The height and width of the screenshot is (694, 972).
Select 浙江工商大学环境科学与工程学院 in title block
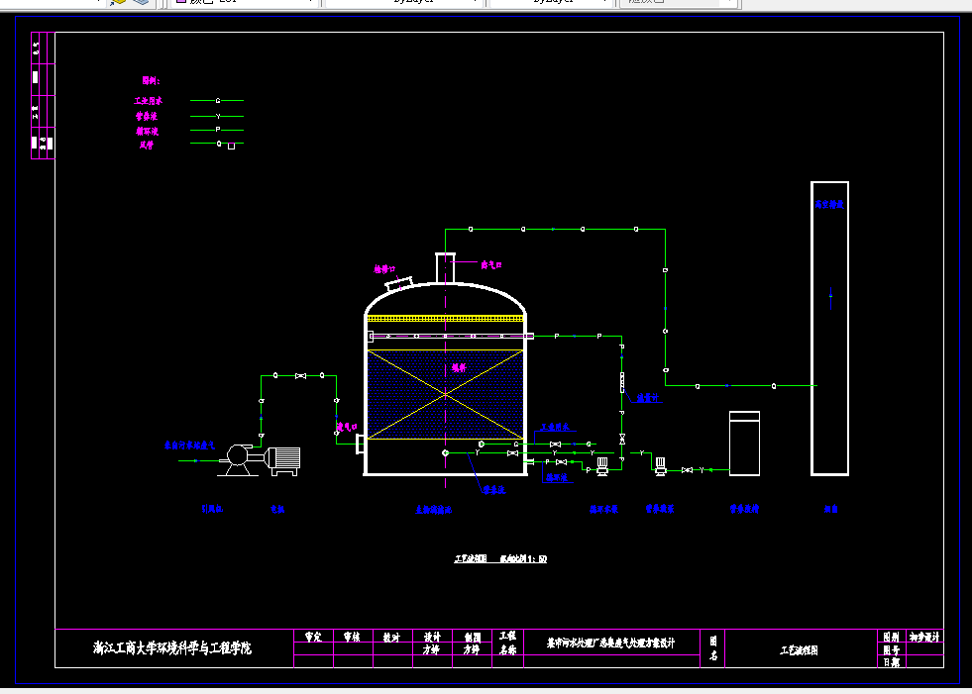[x=172, y=648]
